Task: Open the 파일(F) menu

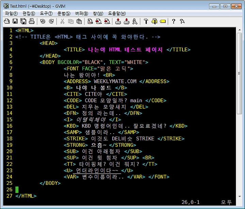Action: [11, 13]
